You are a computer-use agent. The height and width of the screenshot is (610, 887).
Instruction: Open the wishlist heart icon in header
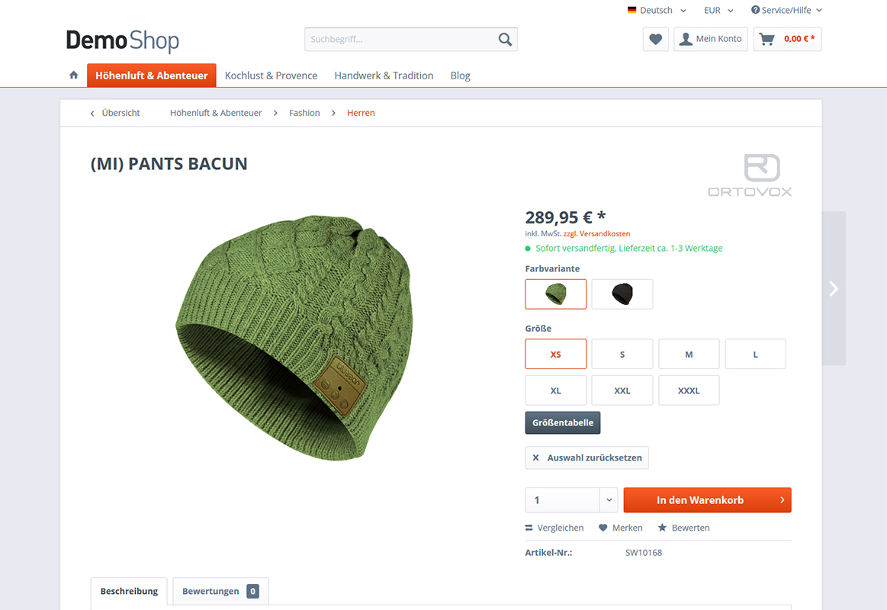pyautogui.click(x=656, y=39)
